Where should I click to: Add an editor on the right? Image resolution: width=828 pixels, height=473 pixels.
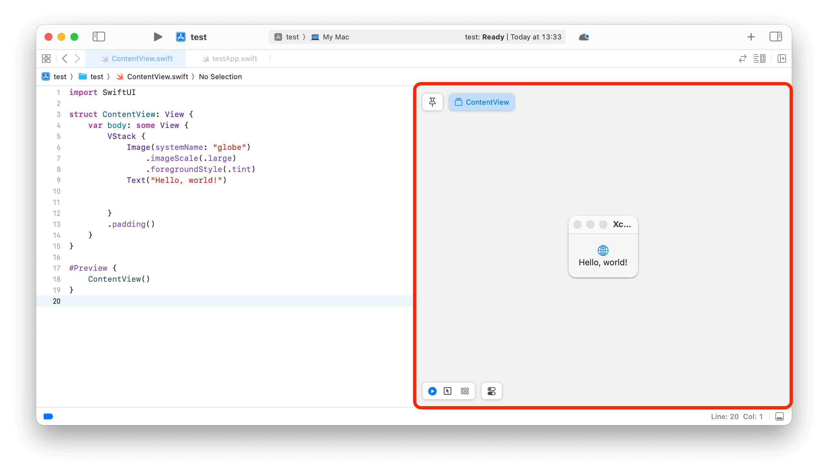[781, 58]
